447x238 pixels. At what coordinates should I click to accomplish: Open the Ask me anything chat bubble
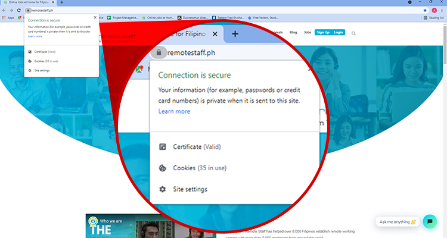click(398, 222)
